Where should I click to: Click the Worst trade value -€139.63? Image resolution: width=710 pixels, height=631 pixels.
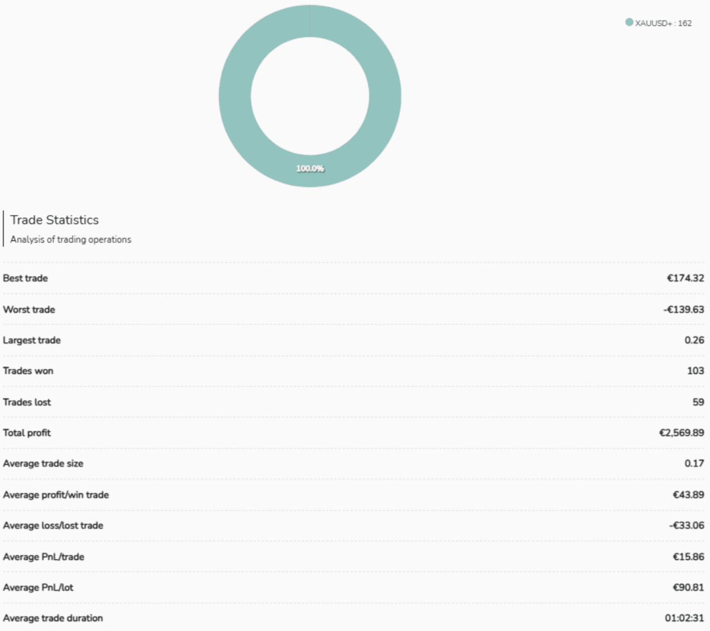coord(684,309)
